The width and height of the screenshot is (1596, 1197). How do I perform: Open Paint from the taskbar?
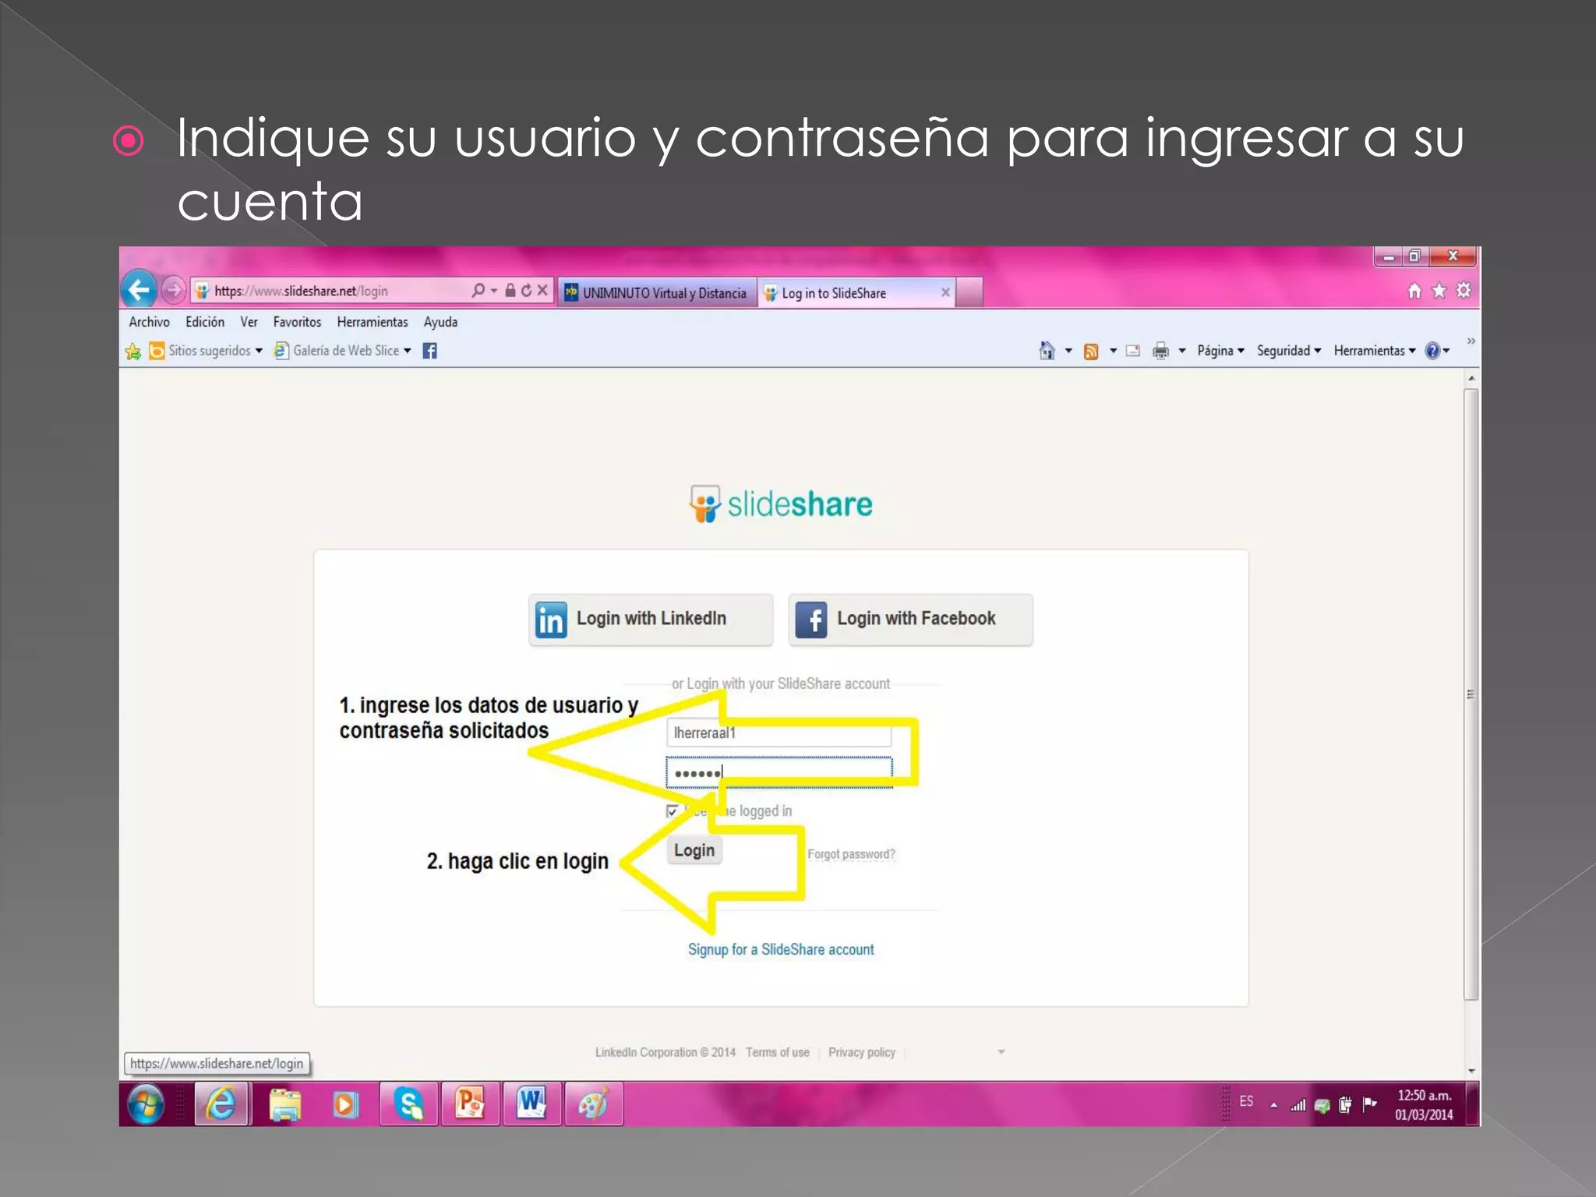click(x=593, y=1103)
